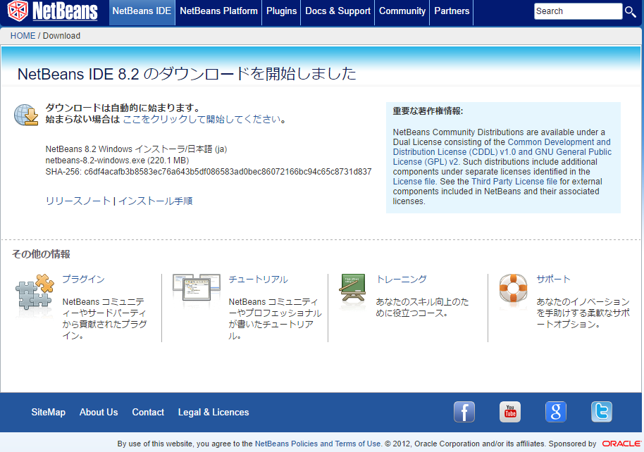The image size is (644, 452).
Task: Open the トレーニング heading link
Action: click(x=402, y=280)
